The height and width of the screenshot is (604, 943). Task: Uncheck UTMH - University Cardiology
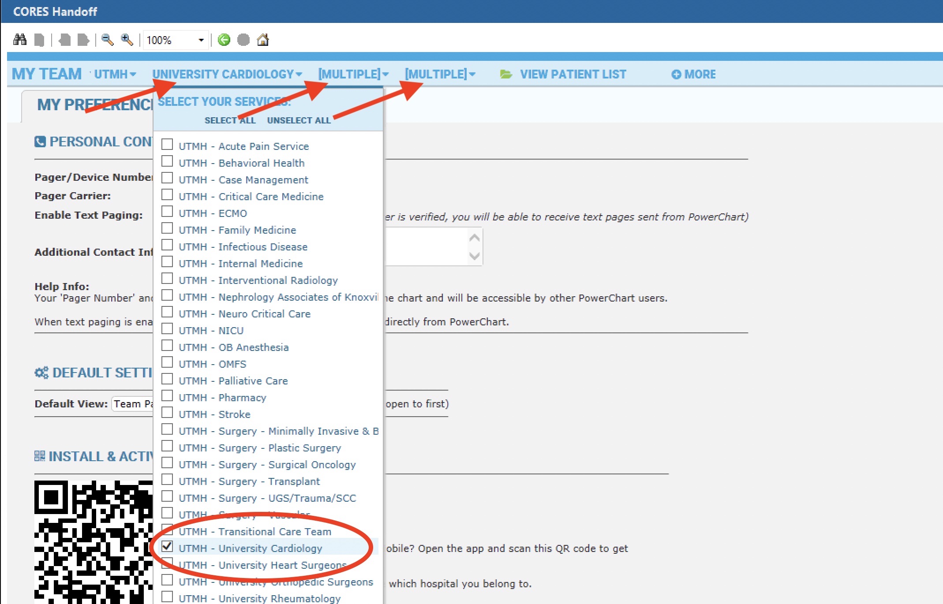167,547
